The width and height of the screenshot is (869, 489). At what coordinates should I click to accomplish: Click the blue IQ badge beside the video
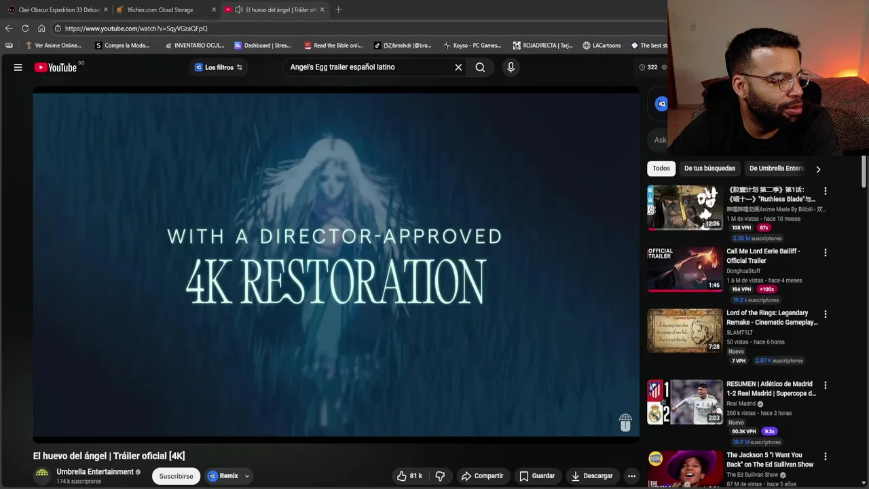661,103
